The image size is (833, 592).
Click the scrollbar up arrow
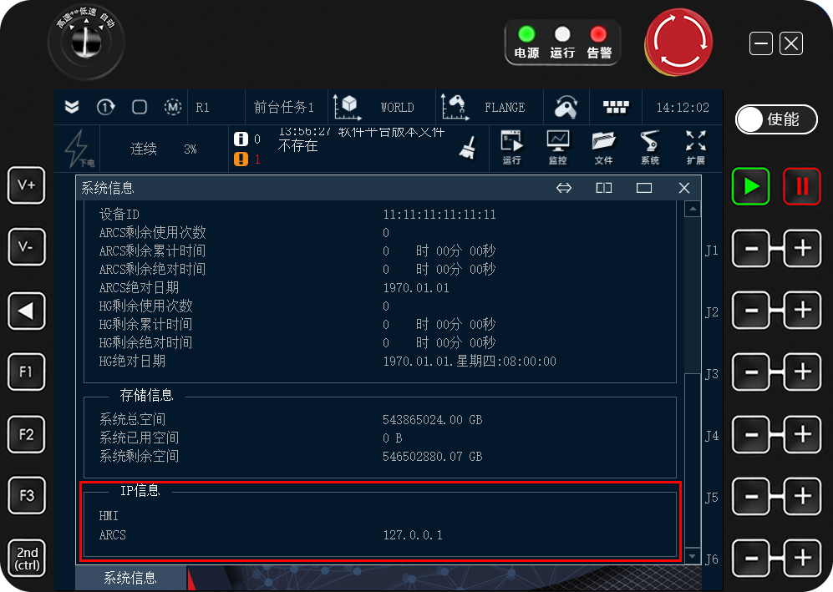(x=693, y=209)
